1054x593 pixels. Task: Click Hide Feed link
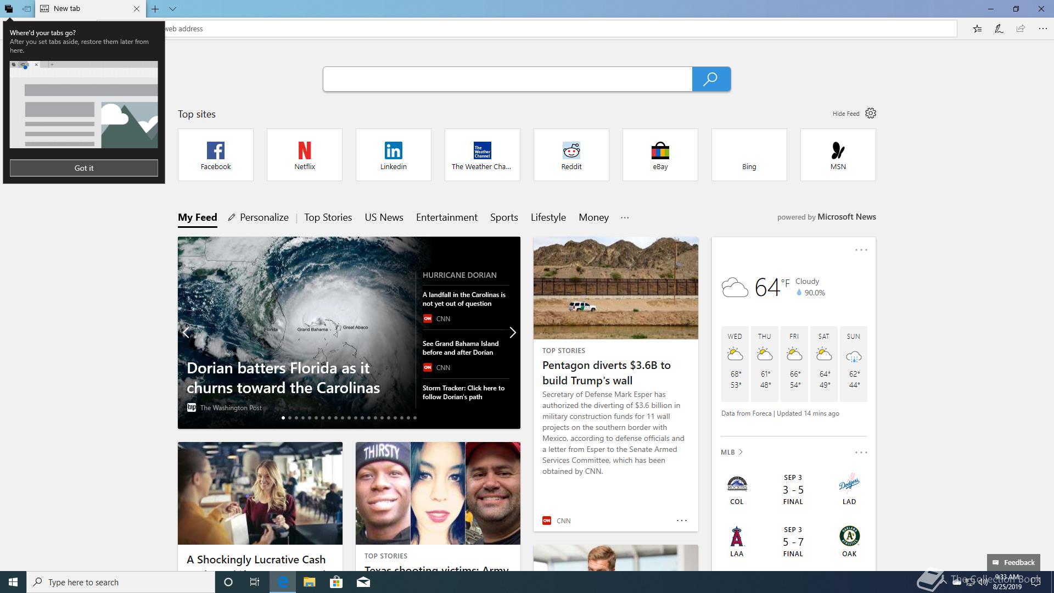coord(846,114)
